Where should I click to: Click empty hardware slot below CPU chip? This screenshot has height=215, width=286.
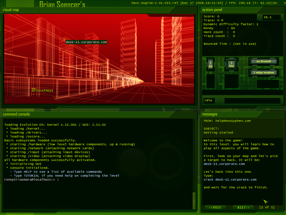(232, 81)
